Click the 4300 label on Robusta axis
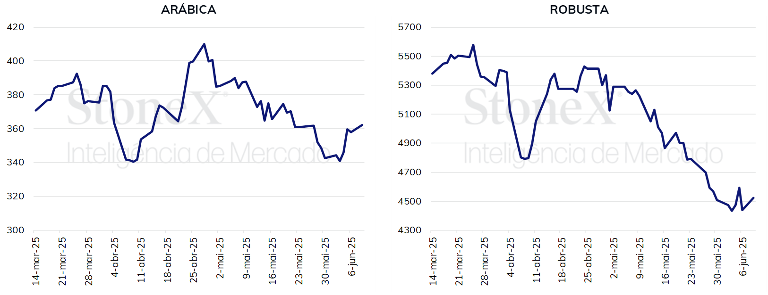This screenshot has width=768, height=295. pos(410,230)
